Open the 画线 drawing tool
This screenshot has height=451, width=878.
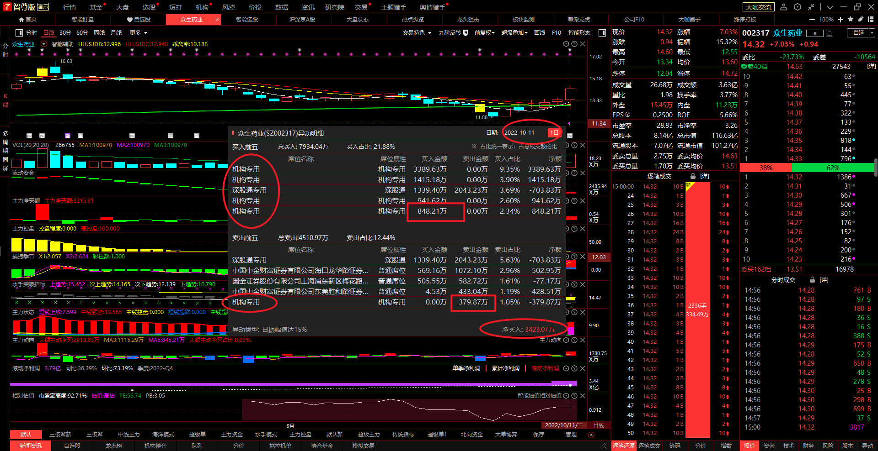(540, 33)
